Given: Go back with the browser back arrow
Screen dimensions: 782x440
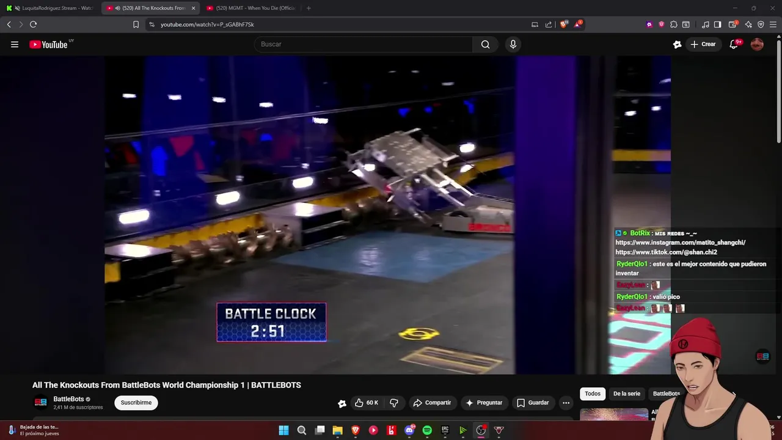Looking at the screenshot, I should click(x=9, y=24).
